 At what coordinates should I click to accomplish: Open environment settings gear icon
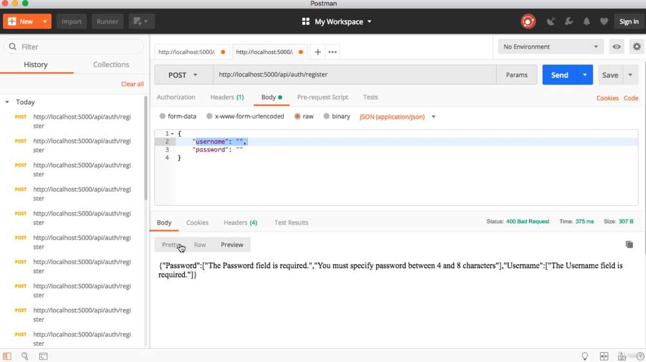(637, 46)
